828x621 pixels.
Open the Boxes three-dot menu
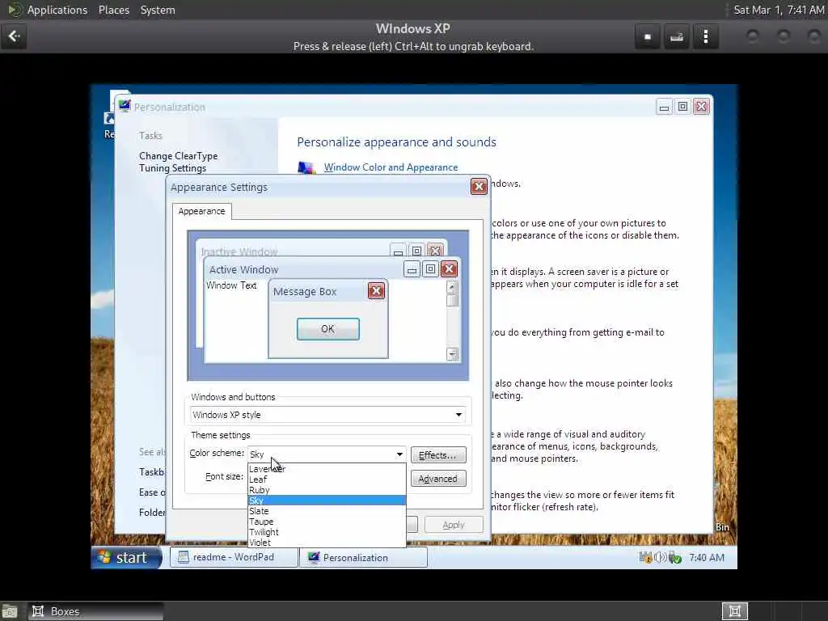click(x=705, y=36)
